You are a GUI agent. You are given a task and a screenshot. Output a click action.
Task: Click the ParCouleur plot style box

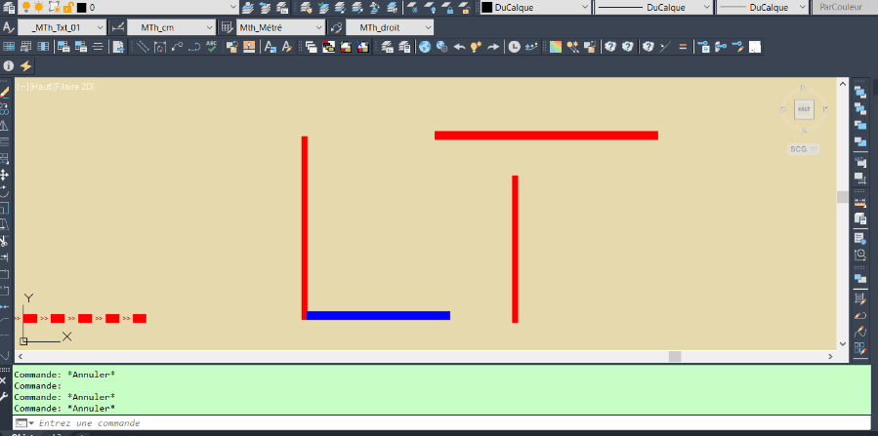pyautogui.click(x=845, y=7)
